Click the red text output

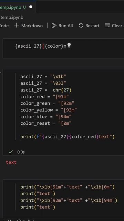click(11, 162)
